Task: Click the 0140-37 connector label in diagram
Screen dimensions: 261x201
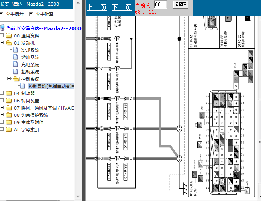Action: tap(109, 51)
